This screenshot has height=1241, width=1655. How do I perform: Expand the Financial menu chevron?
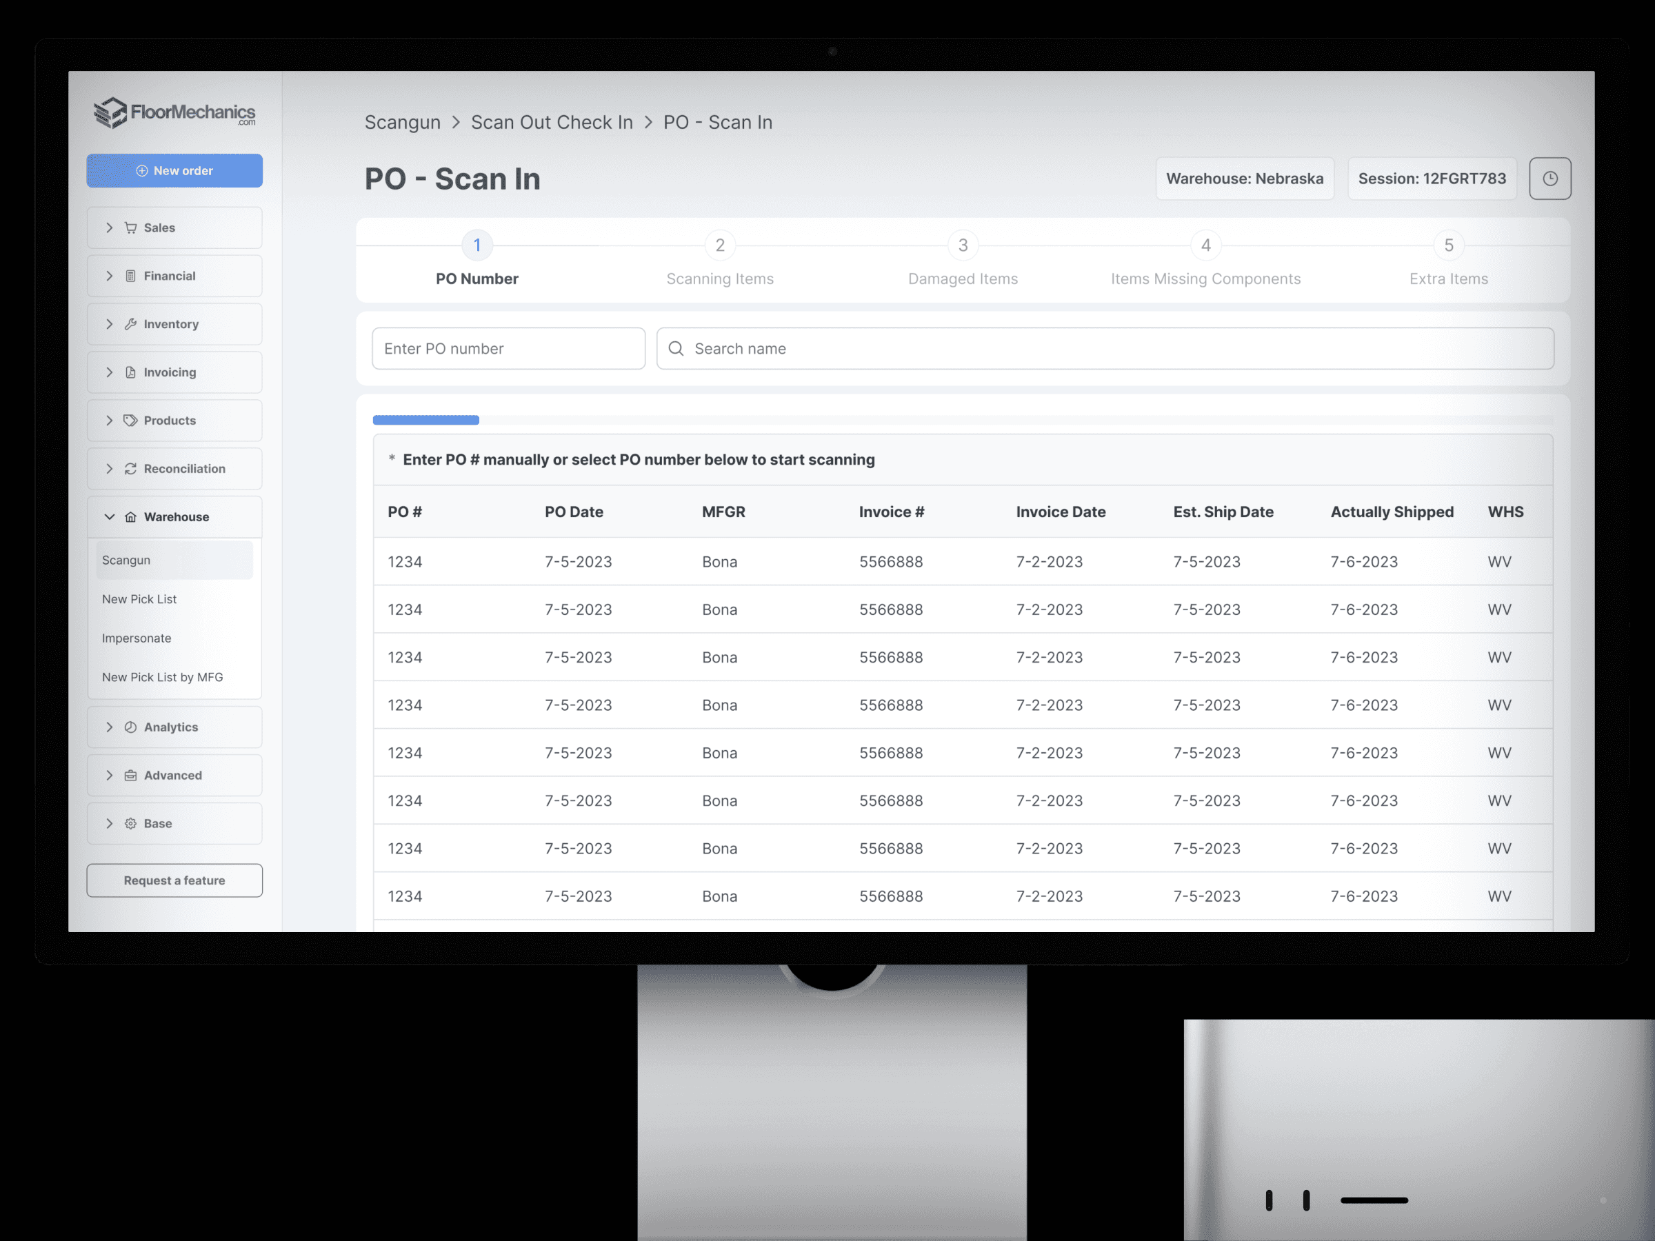pos(110,276)
